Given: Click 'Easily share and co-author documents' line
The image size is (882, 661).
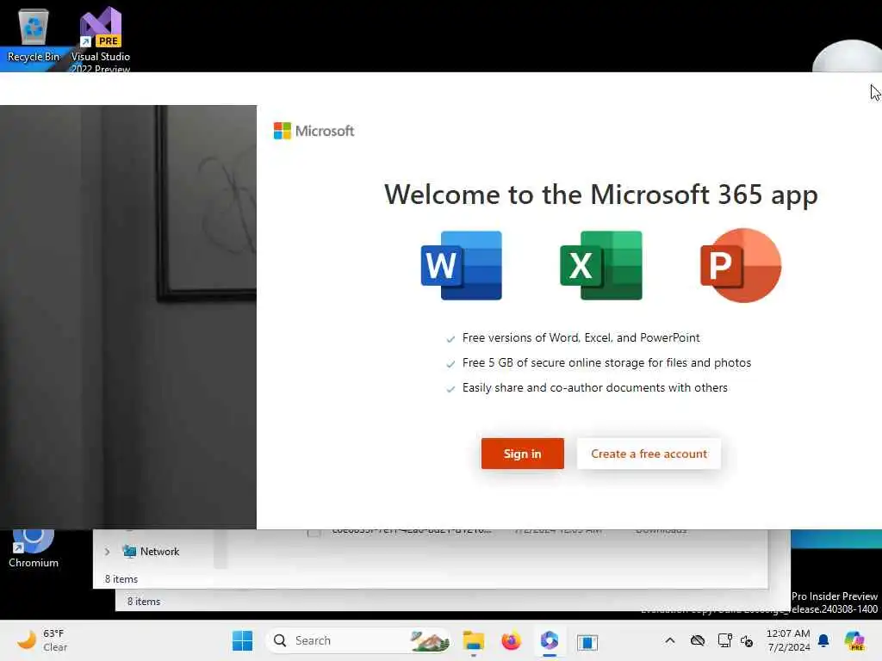Looking at the screenshot, I should tap(594, 388).
